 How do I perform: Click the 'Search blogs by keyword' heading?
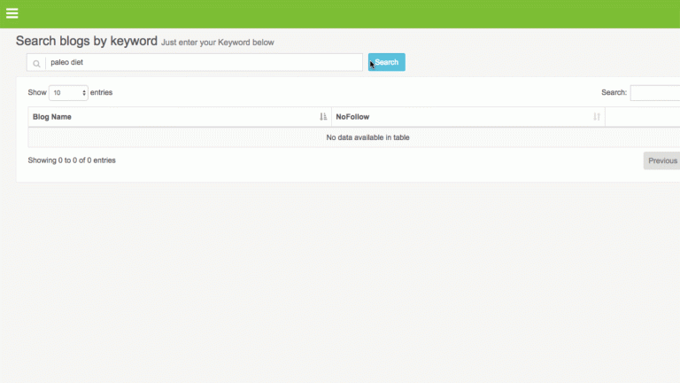click(x=86, y=41)
